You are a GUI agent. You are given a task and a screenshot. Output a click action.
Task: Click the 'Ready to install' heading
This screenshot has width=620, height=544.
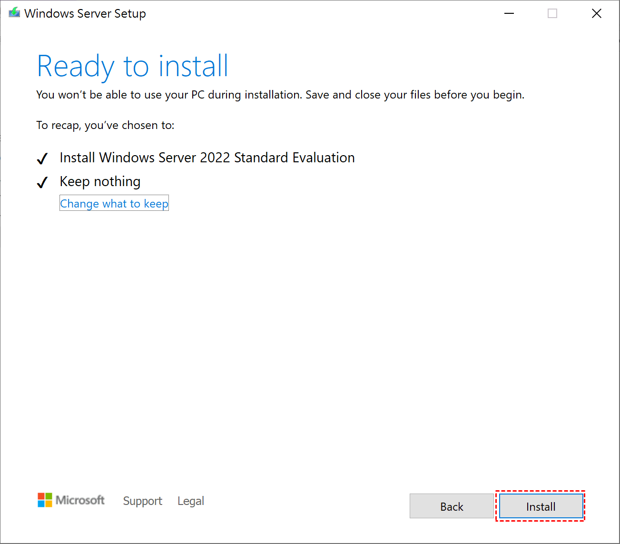tap(133, 66)
